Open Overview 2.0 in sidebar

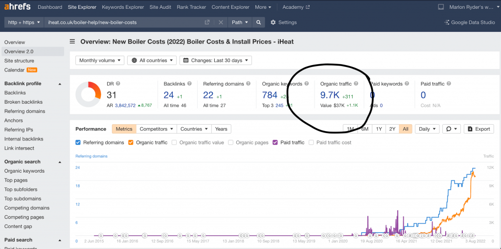point(33,51)
